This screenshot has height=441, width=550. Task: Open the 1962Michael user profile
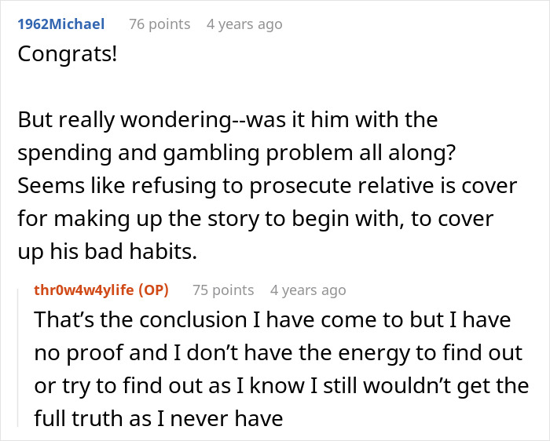pyautogui.click(x=60, y=24)
